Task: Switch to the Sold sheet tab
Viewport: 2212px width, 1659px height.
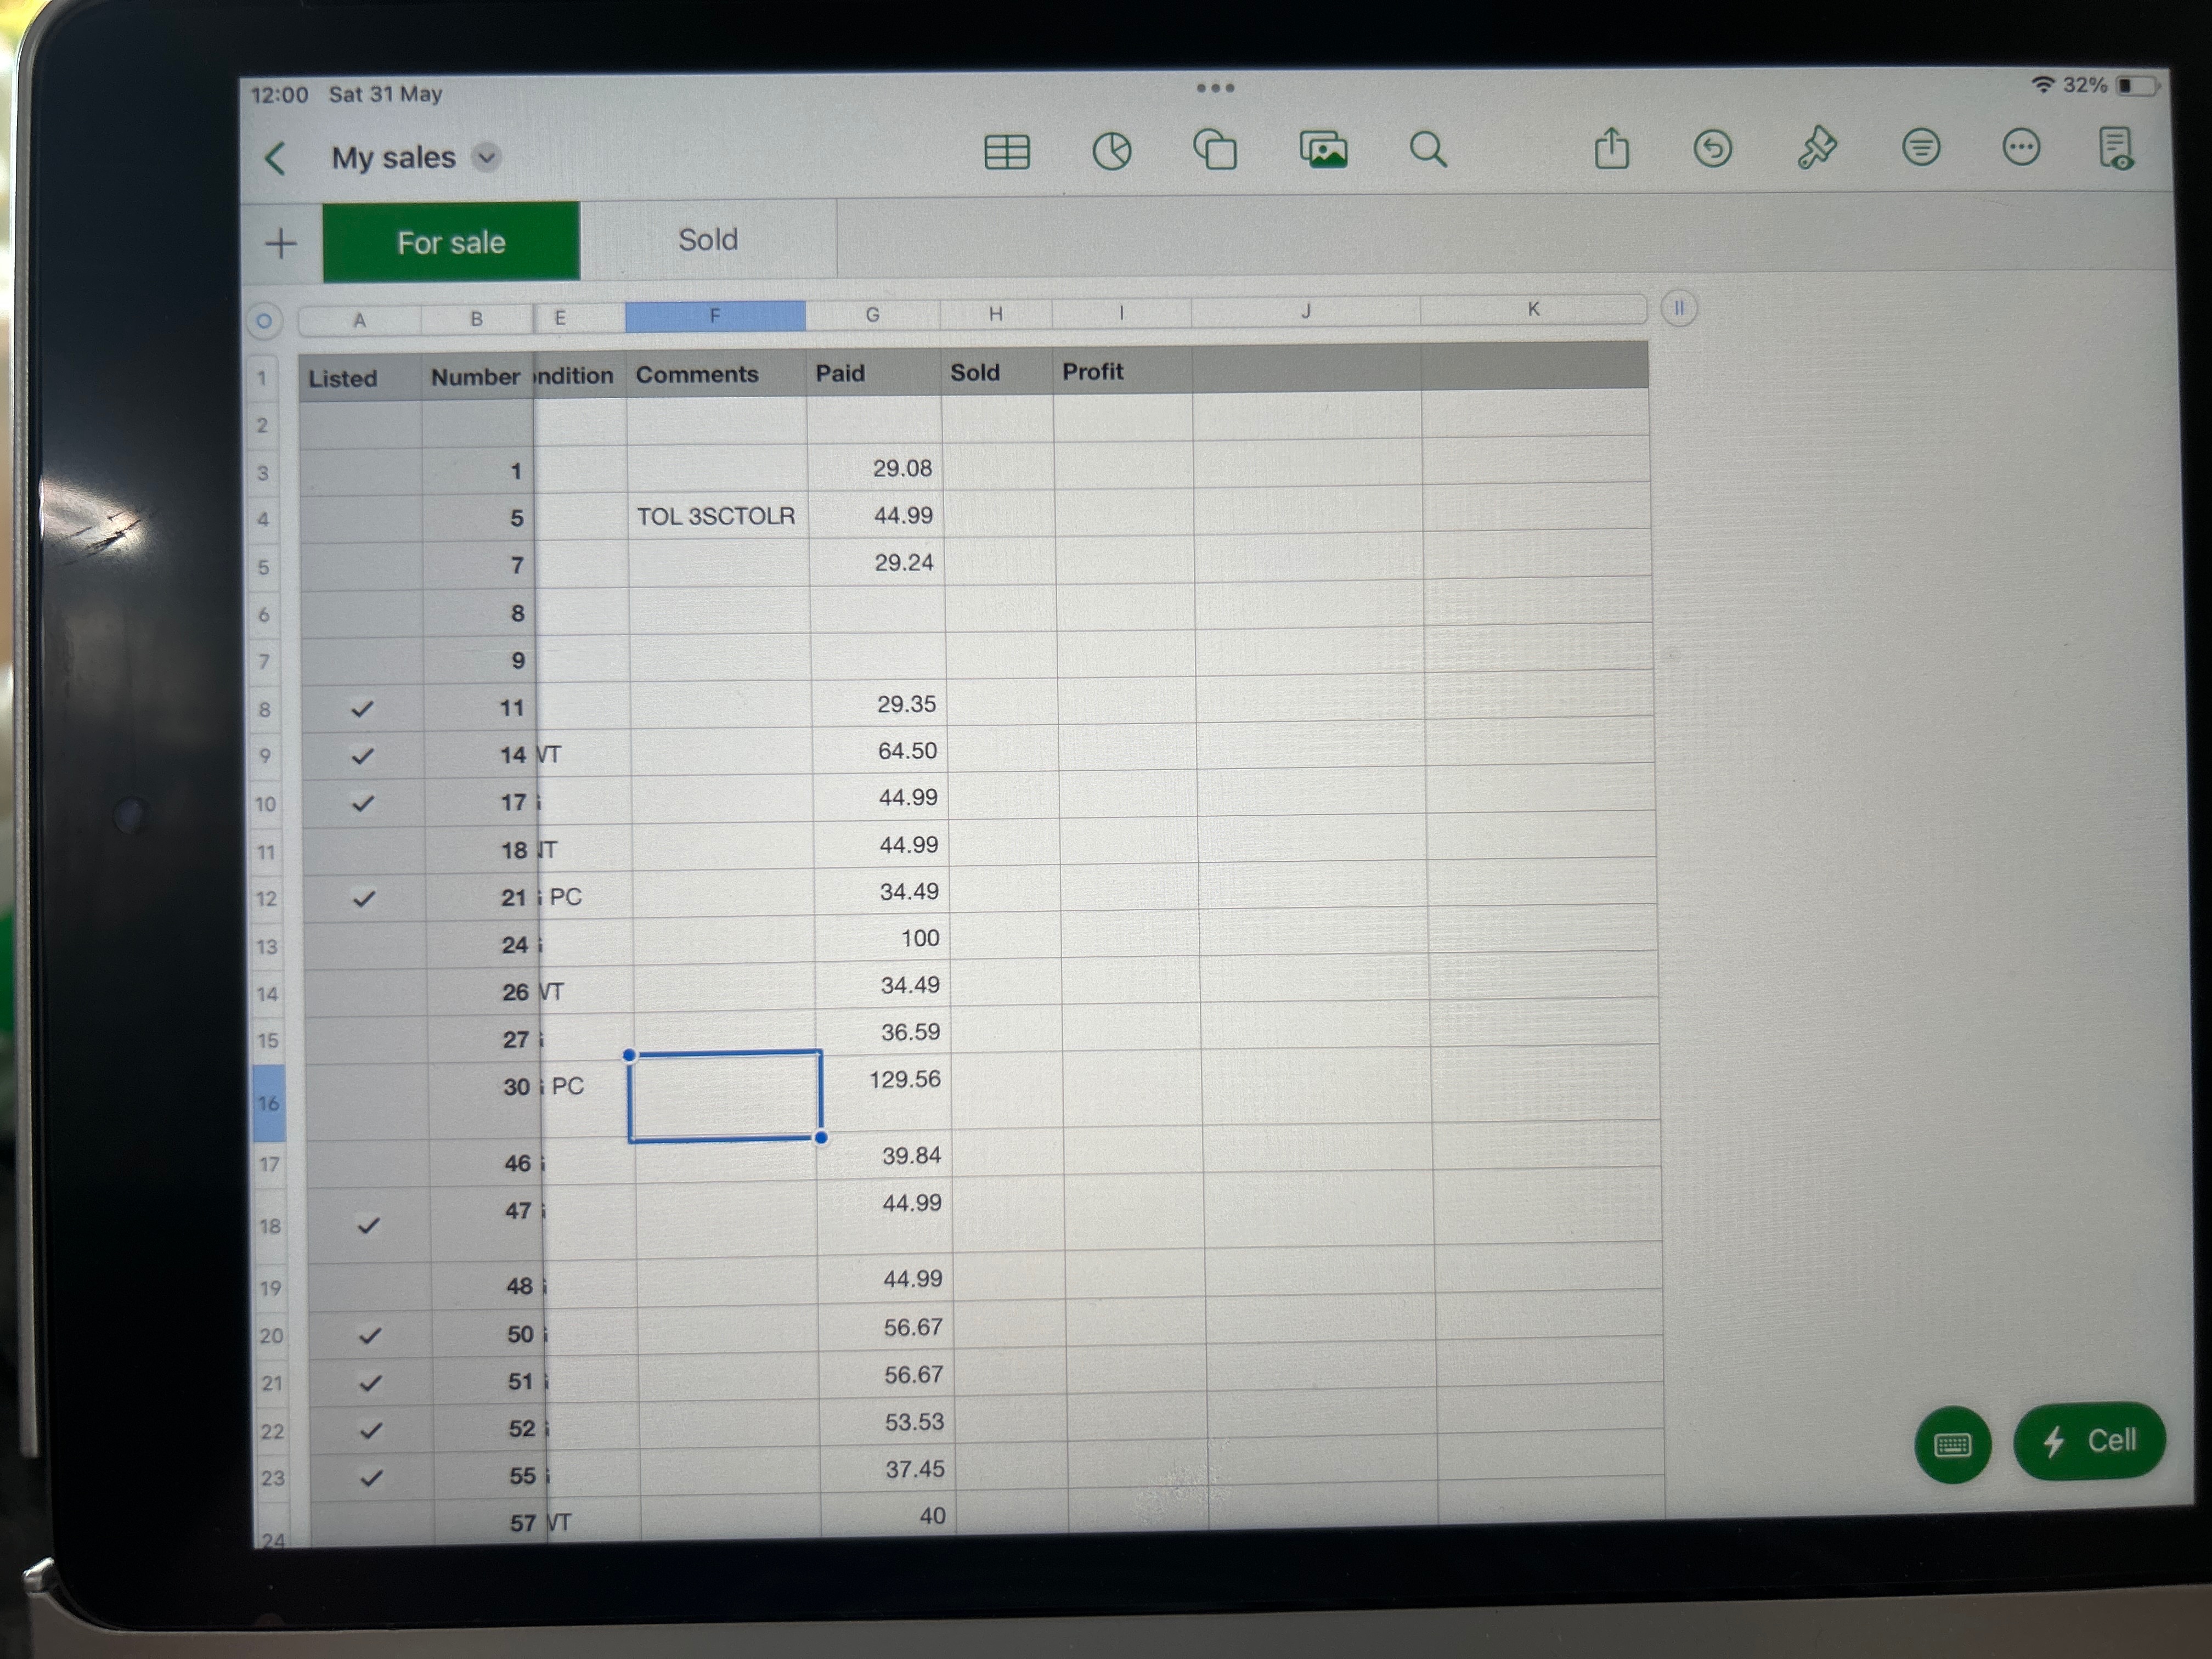Action: (708, 240)
